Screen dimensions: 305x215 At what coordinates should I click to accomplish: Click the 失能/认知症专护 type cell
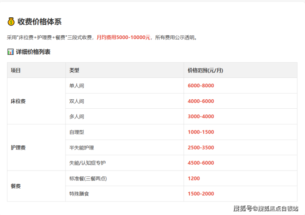(x=87, y=163)
